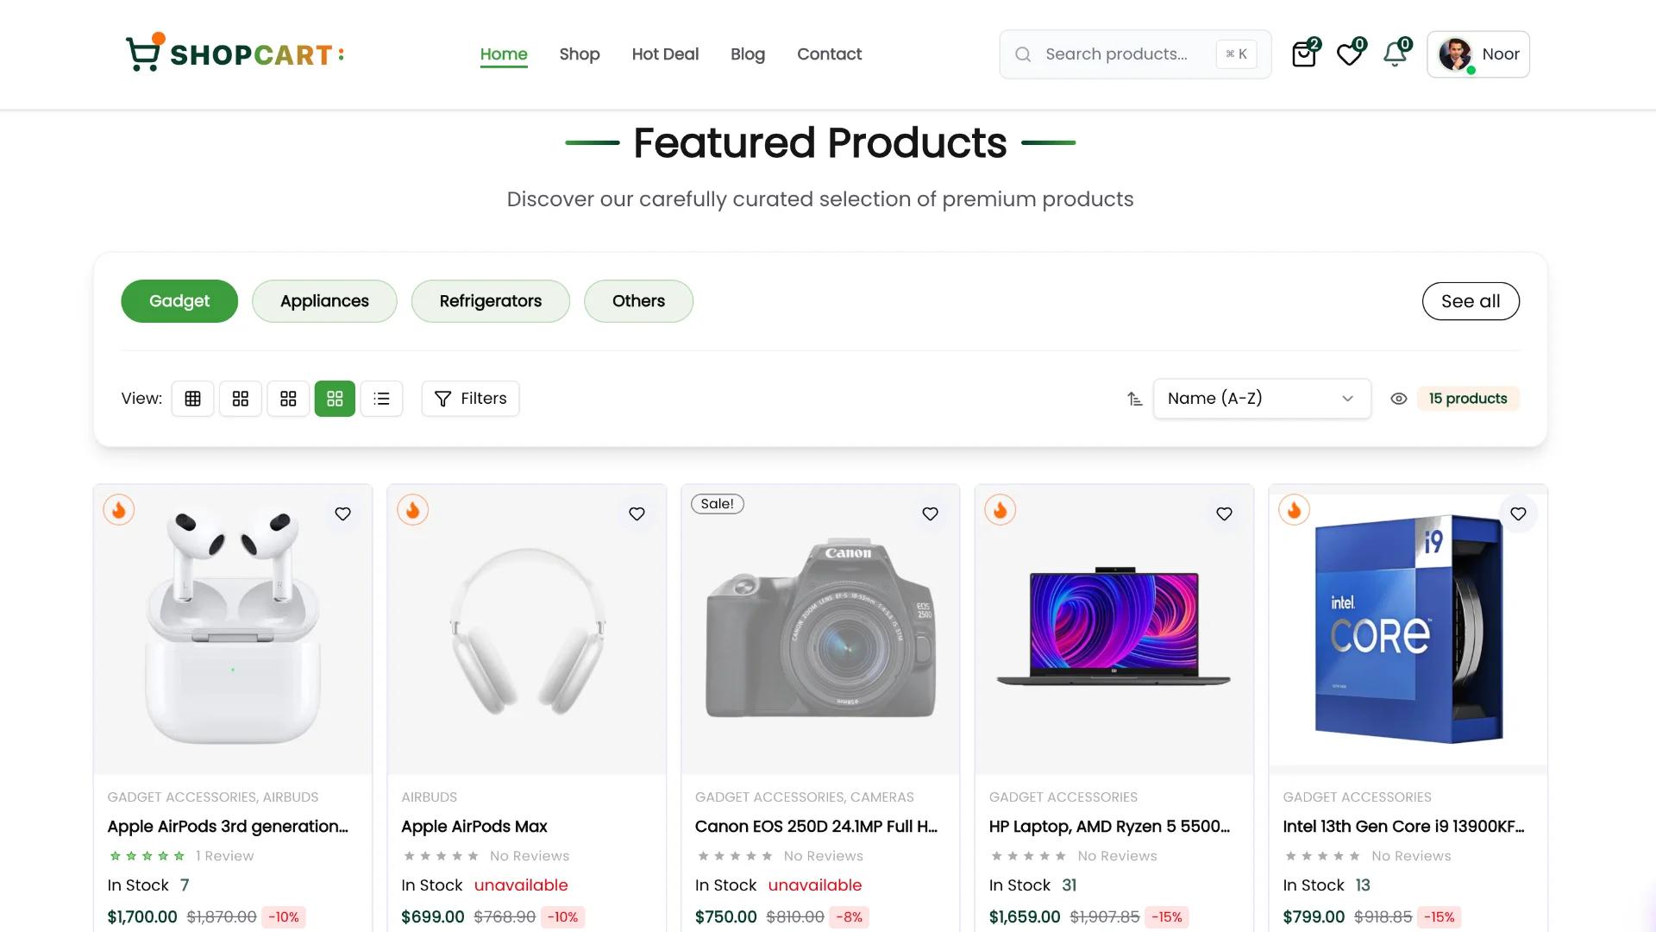Switch to the second grid view icon
Screen dimensions: 1656x932
(241, 399)
